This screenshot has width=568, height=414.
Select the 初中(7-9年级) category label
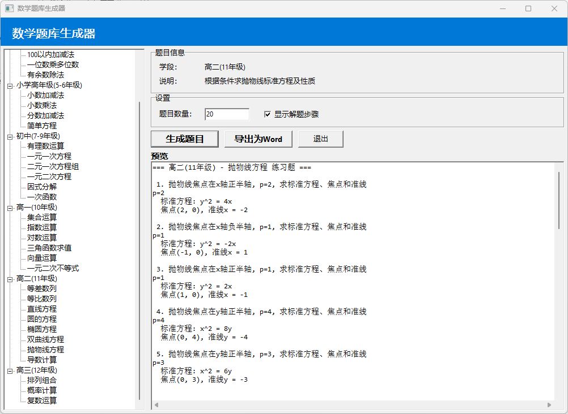tap(38, 136)
